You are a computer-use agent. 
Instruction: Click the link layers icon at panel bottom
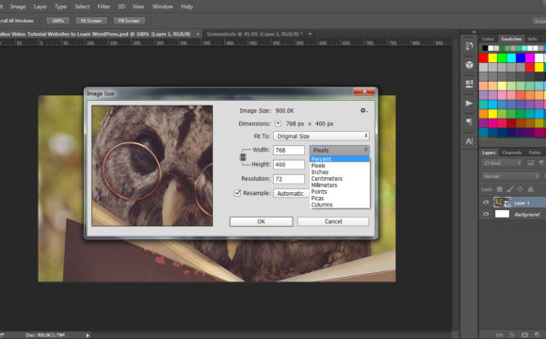(499, 335)
